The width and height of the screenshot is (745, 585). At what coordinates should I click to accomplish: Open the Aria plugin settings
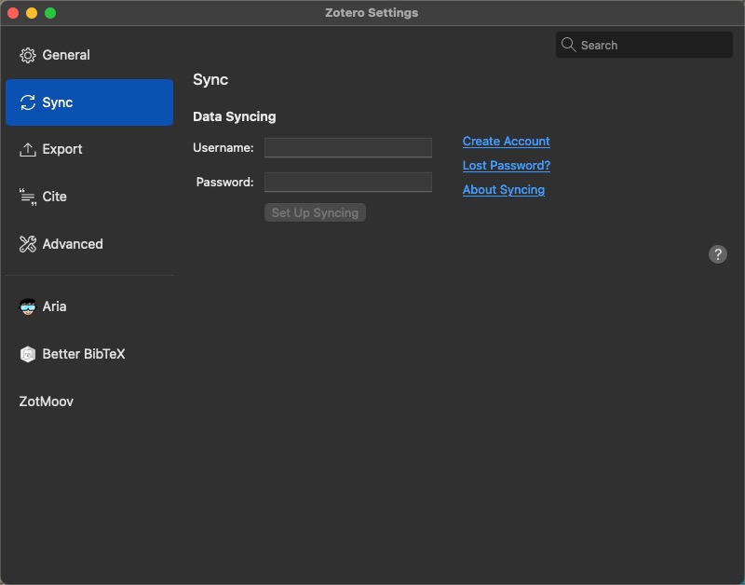click(x=89, y=306)
